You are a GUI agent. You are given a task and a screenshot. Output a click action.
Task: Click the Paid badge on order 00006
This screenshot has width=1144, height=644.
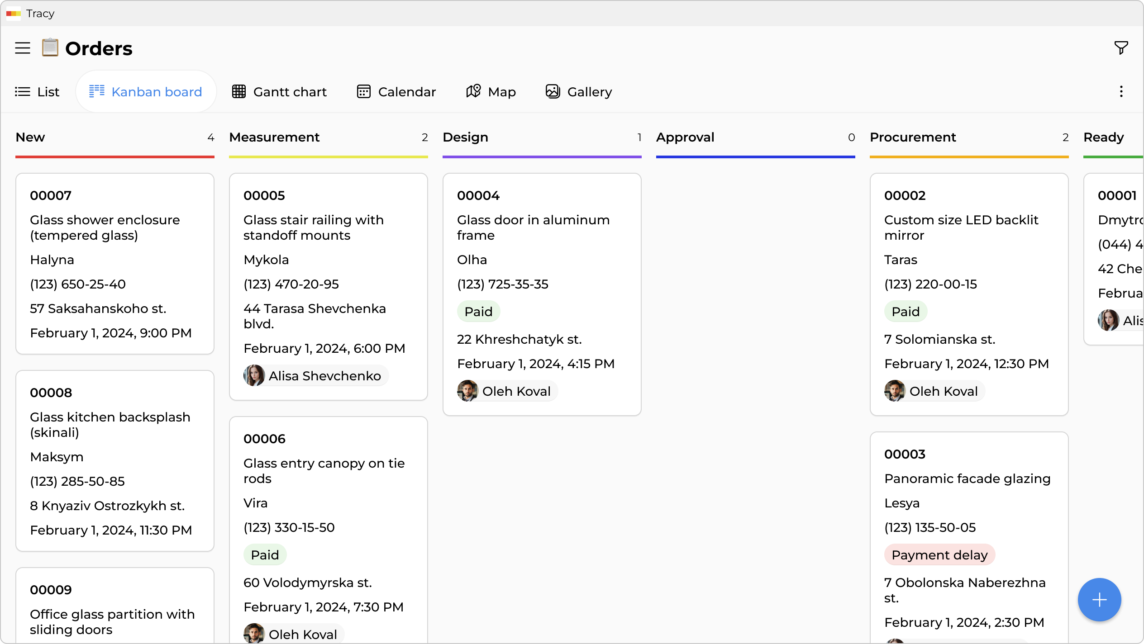(265, 554)
